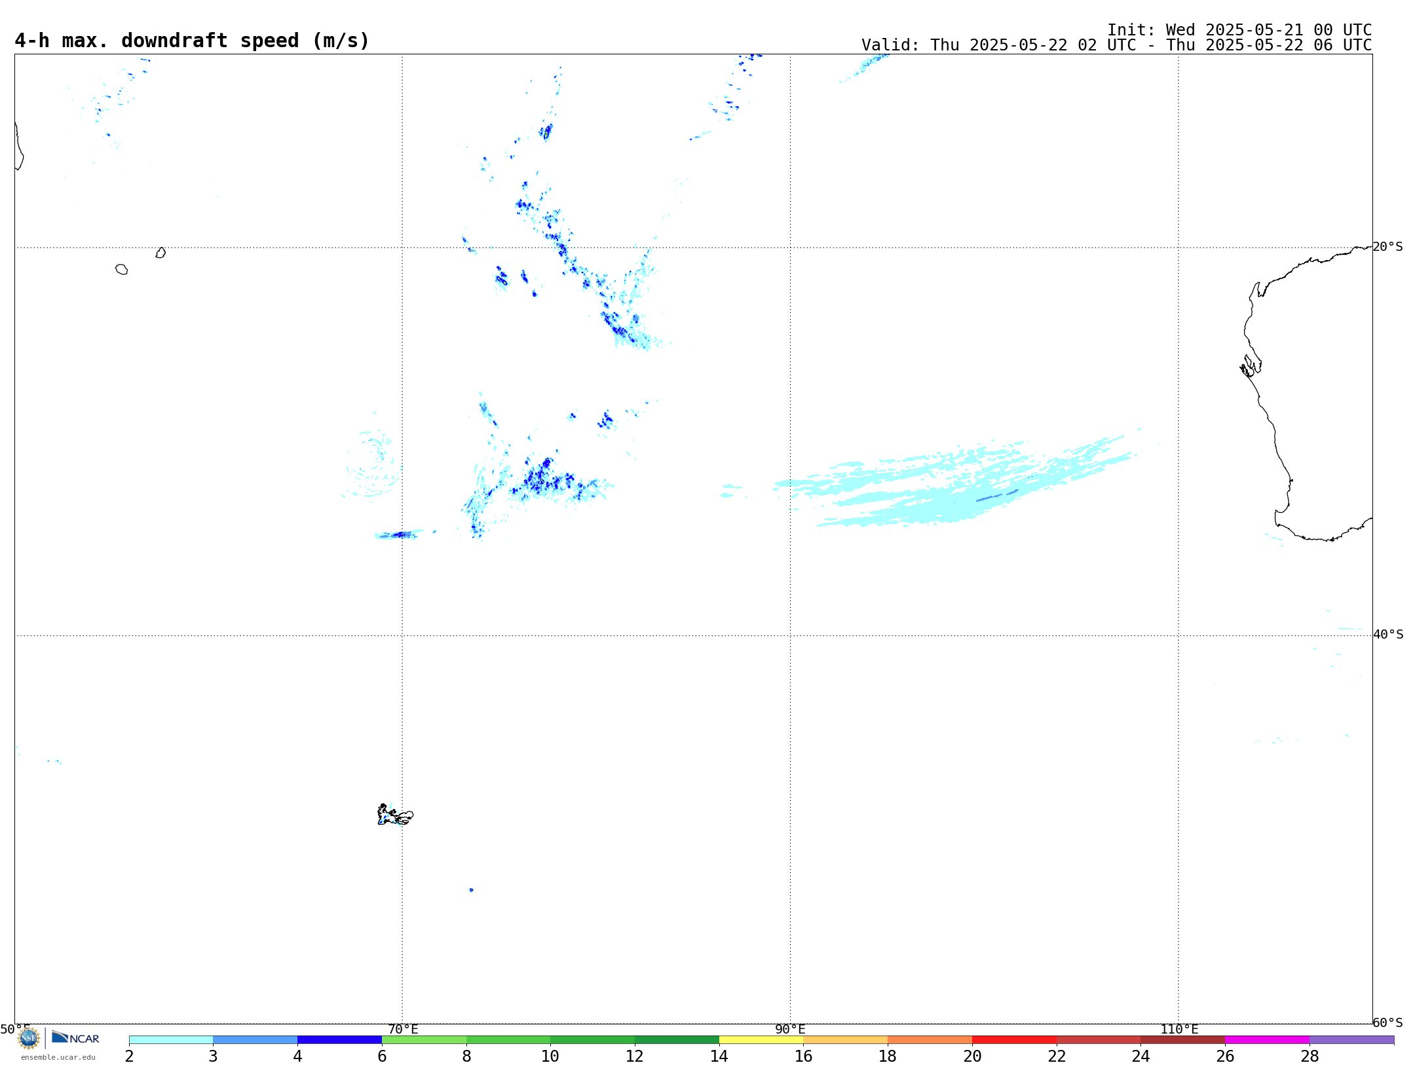Select the dark blue 4–6 m/s swatch
Screen dimensions: 1415x1065
tap(340, 1039)
